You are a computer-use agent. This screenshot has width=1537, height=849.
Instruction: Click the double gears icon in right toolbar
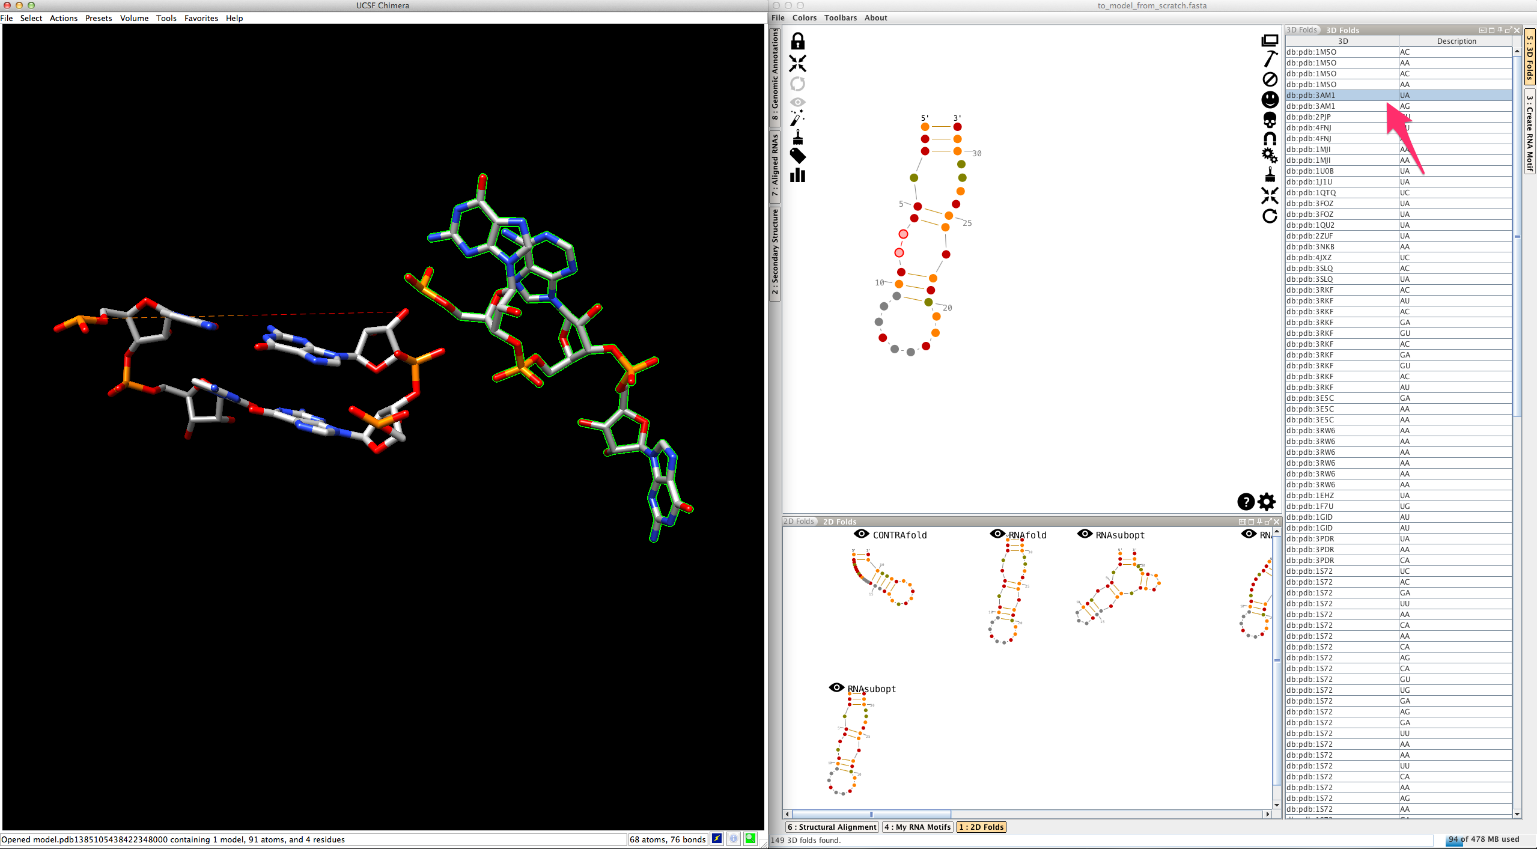coord(1269,155)
